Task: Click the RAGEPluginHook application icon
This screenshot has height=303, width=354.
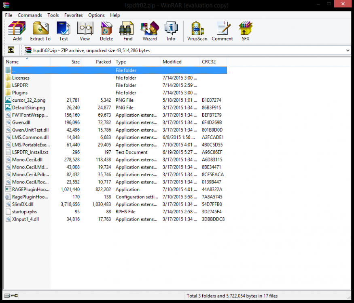Action: (x=8, y=189)
